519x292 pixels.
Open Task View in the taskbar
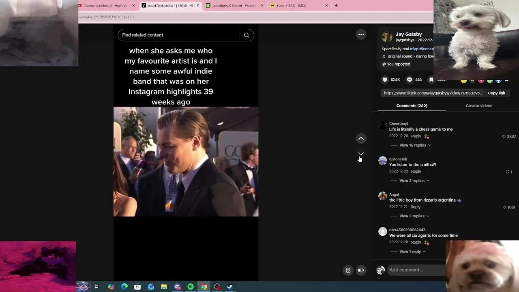tap(97, 287)
